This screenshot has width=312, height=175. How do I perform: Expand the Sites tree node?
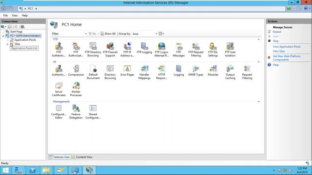(7, 44)
